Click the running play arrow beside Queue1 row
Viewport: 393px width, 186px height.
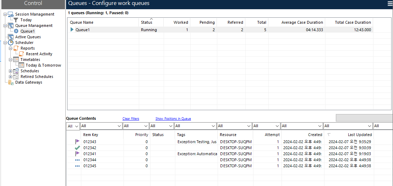[x=72, y=30]
